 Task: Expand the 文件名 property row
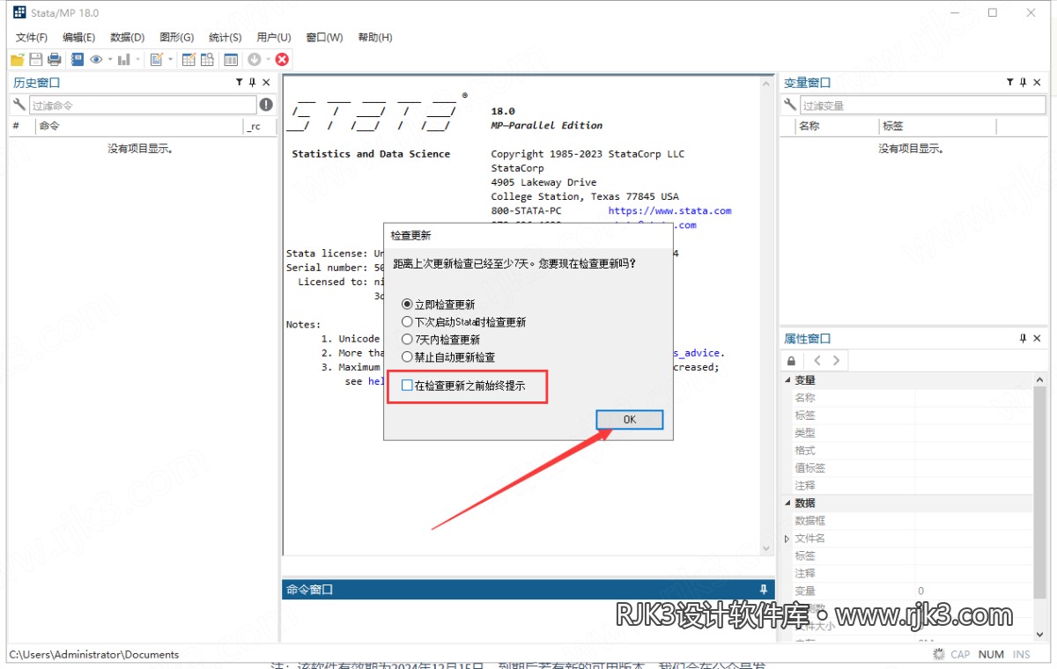(787, 538)
